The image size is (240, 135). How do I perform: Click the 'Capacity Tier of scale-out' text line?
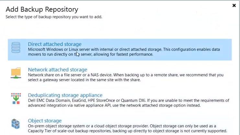tap(127, 131)
